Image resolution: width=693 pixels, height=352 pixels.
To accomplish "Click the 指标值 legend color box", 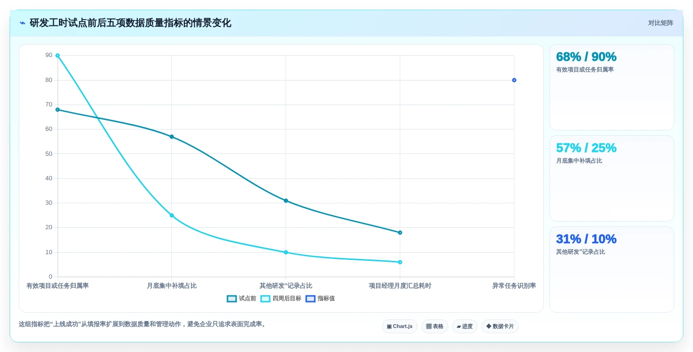I will (x=311, y=299).
